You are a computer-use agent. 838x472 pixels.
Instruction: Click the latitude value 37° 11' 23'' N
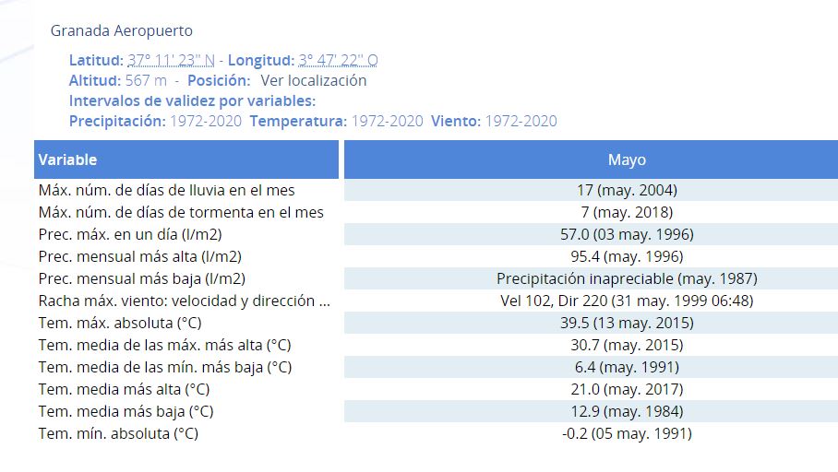pos(171,60)
